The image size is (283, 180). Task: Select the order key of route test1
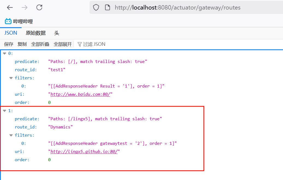(22, 103)
